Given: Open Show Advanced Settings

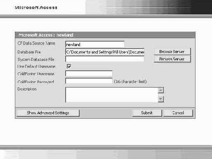Looking at the screenshot, I should (48, 113).
